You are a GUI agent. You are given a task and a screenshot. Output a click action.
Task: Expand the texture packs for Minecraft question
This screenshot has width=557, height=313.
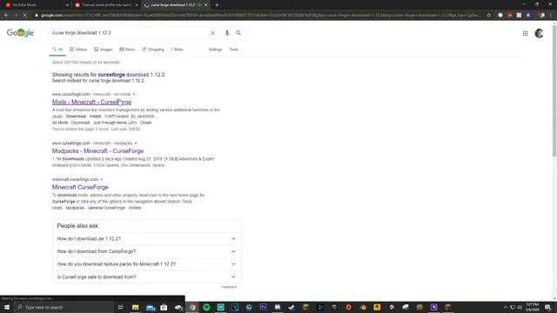click(x=146, y=264)
